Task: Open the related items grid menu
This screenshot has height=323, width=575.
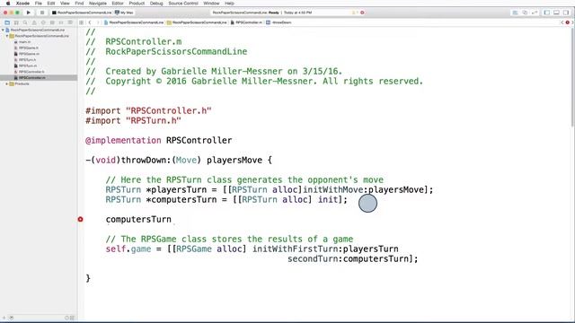Action: [x=82, y=22]
